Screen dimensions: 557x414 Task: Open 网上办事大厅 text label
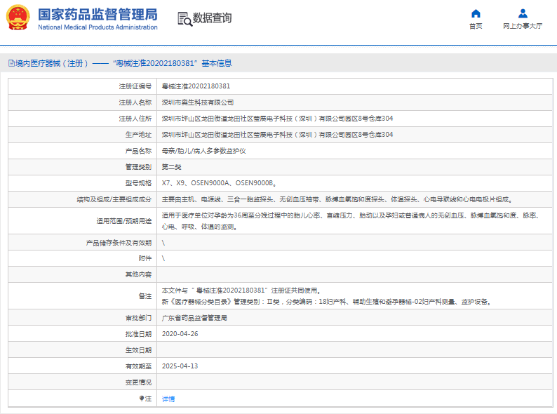(523, 26)
